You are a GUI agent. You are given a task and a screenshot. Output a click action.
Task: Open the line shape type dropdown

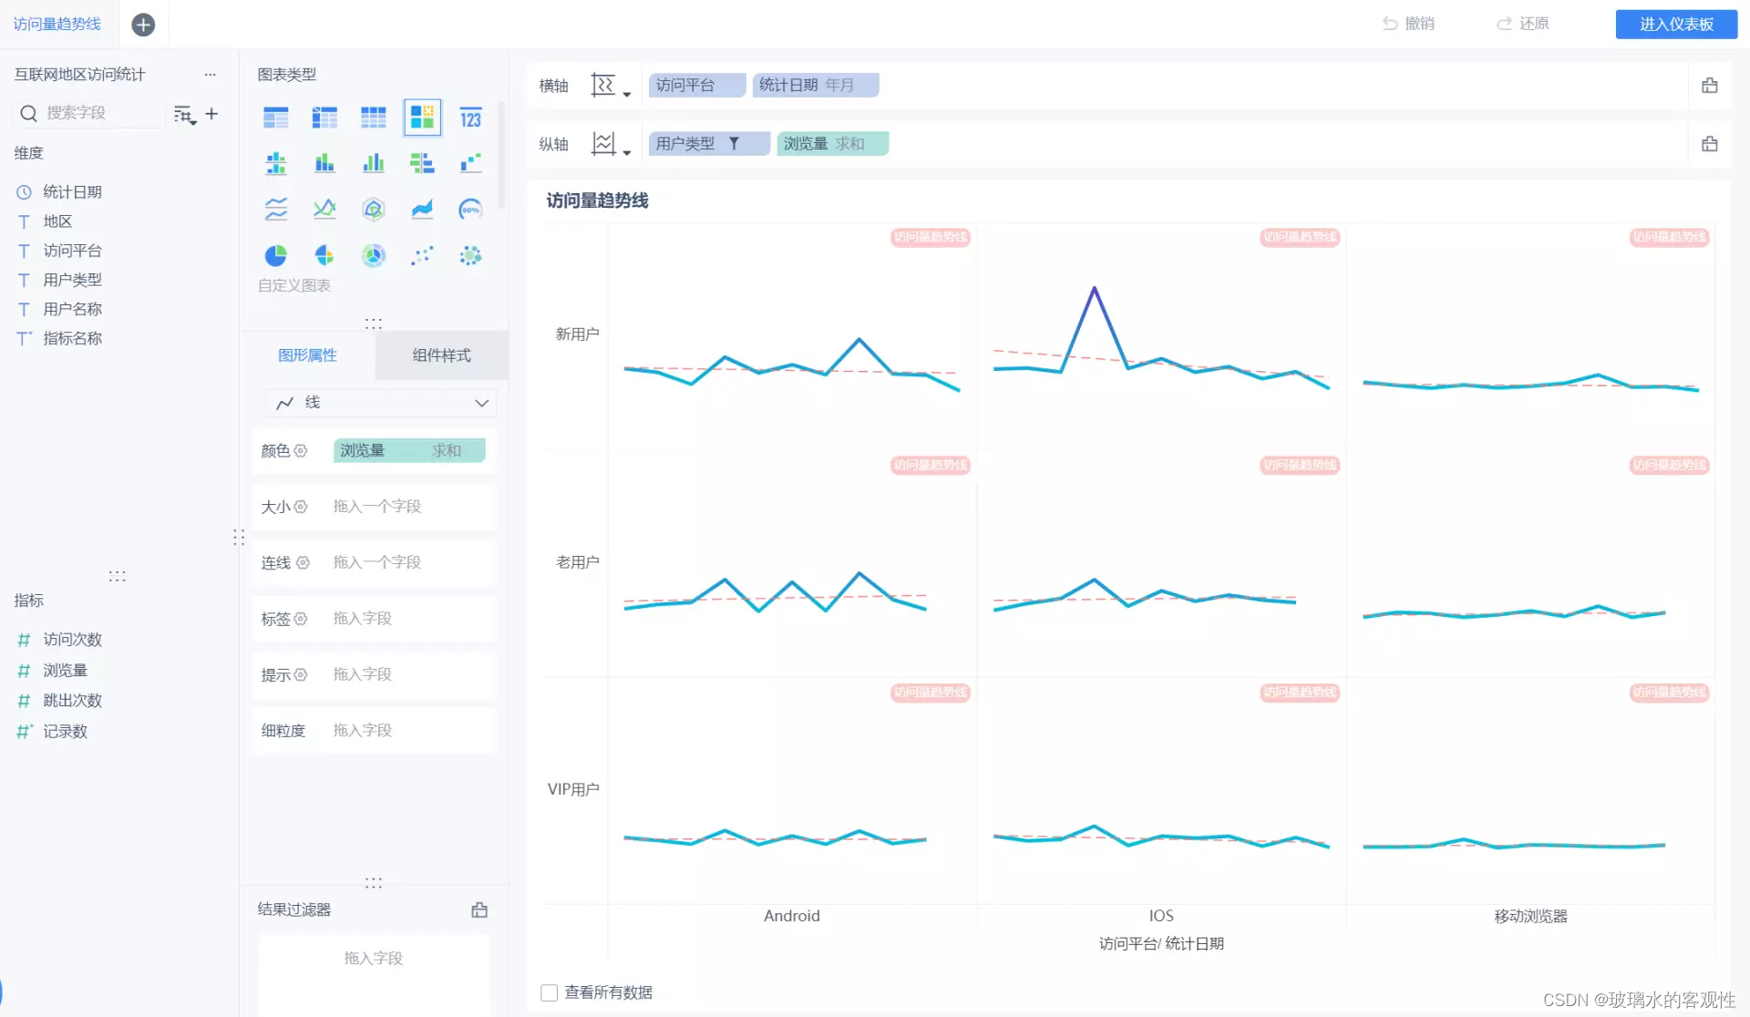(383, 403)
